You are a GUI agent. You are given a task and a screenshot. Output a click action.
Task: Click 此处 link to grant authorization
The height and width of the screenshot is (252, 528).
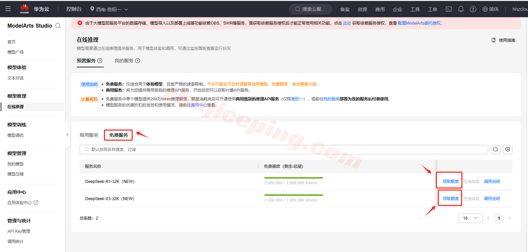point(347,23)
